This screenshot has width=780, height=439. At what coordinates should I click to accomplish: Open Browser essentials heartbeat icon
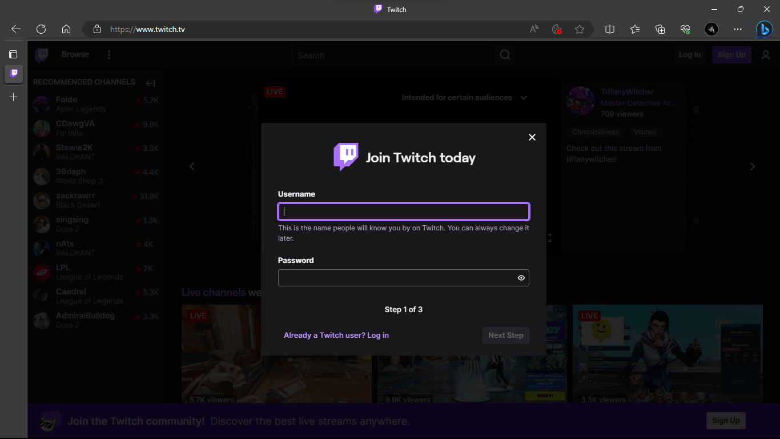[685, 29]
